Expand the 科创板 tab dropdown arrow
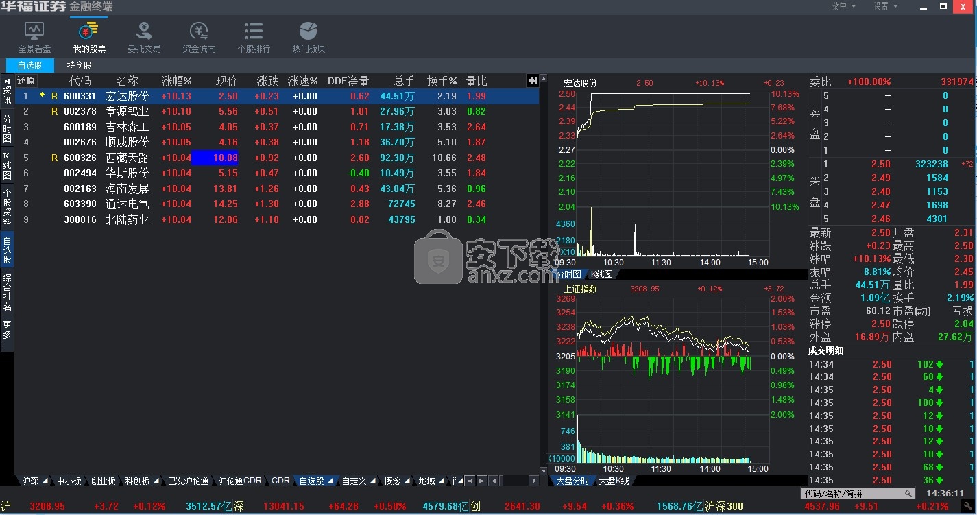The height and width of the screenshot is (515, 977). [157, 481]
